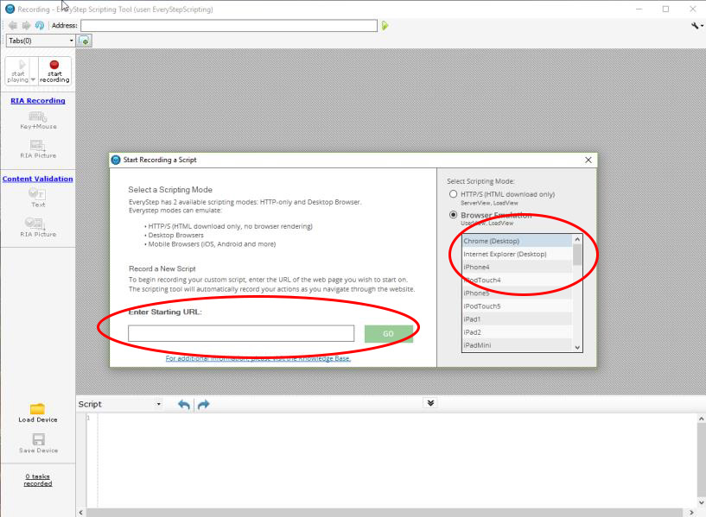Choose iPodTouch5 in device list
Viewport: 706px width, 517px height.
click(x=517, y=306)
